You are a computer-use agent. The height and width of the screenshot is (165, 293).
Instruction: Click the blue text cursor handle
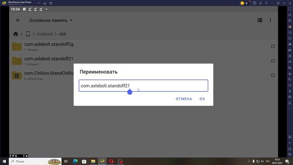click(x=130, y=92)
